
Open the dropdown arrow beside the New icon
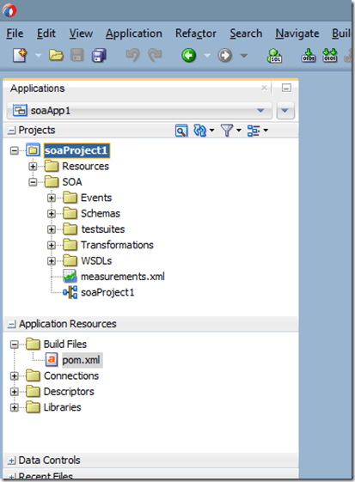(x=38, y=56)
